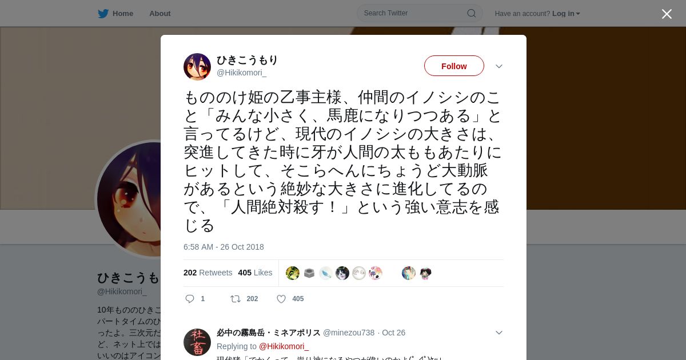Expand options chevron on minezou738's reply

499,333
